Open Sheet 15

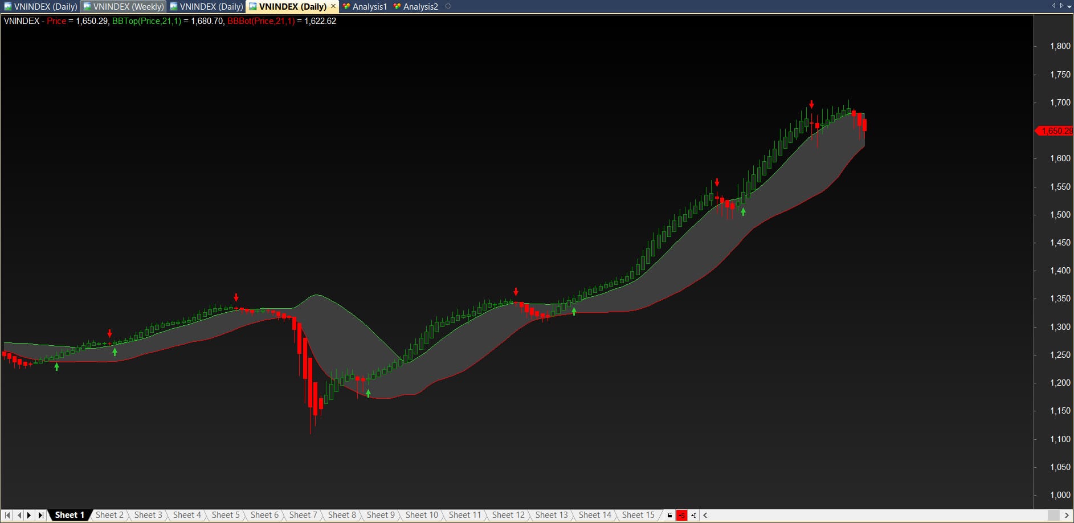(x=638, y=515)
